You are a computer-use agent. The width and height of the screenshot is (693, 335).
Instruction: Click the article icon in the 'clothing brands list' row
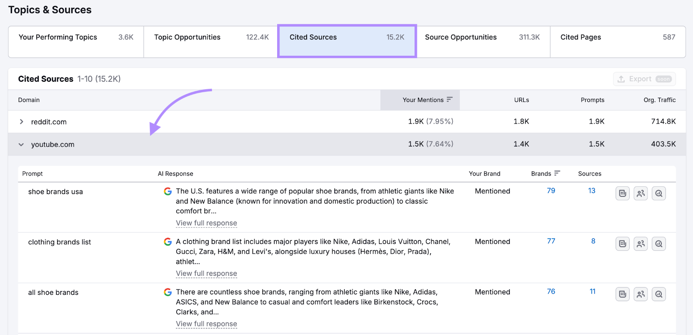(622, 244)
